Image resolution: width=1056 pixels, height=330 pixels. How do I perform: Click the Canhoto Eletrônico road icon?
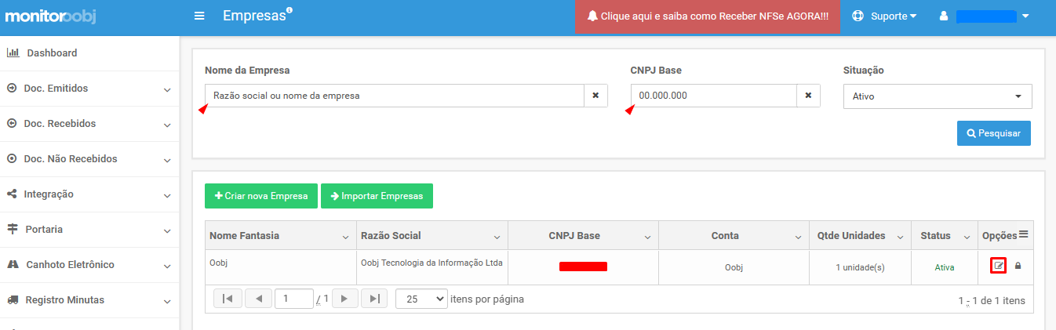(13, 265)
